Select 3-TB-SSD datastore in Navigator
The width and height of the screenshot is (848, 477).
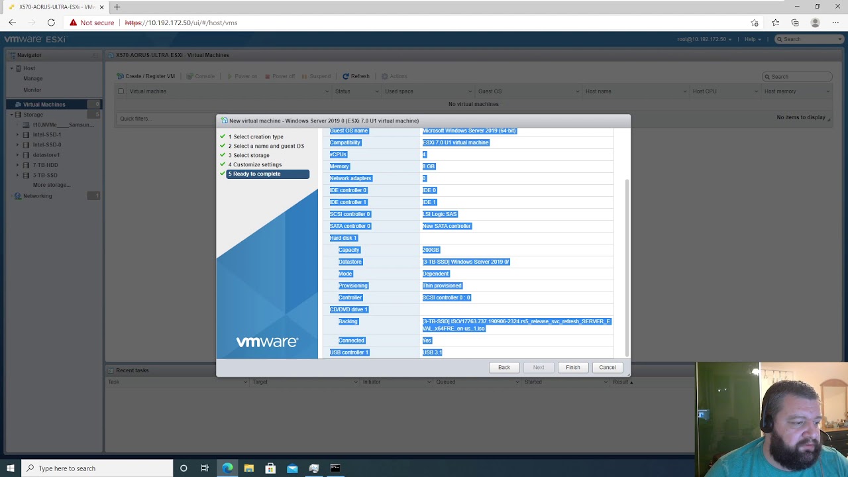45,175
